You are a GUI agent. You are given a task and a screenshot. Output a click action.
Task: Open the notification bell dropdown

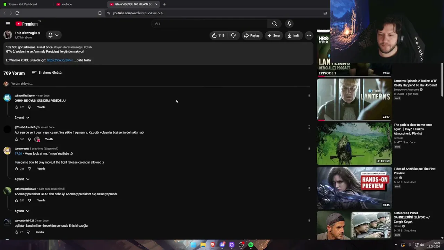[x=53, y=35]
